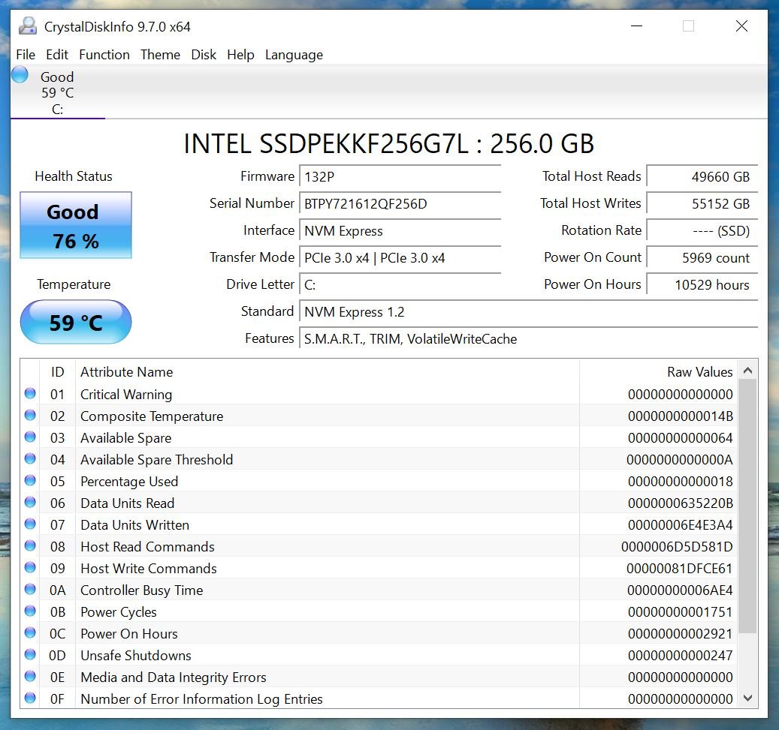Click the INTEL SSDPEKKF256G7L model title
Image resolution: width=779 pixels, height=730 pixels.
pos(389,144)
